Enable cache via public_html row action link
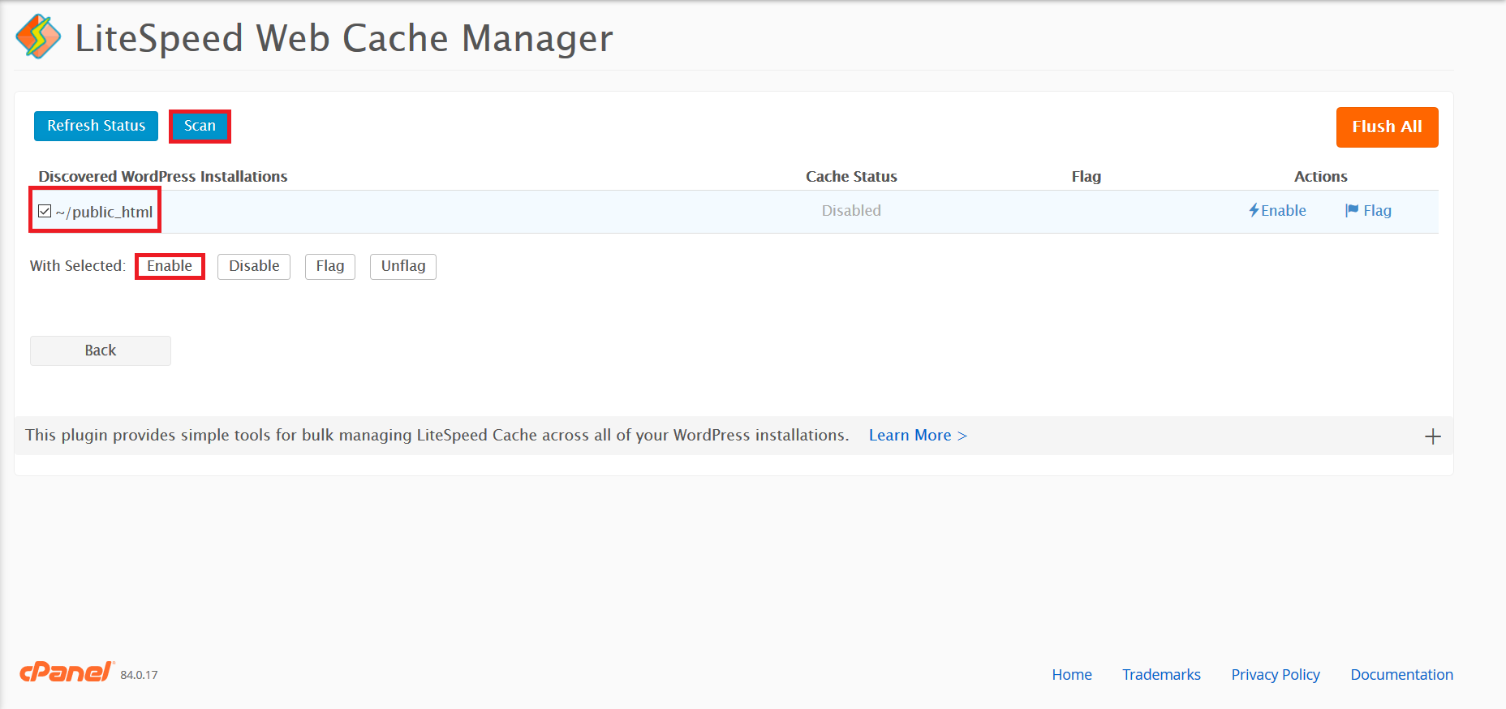 pyautogui.click(x=1277, y=211)
